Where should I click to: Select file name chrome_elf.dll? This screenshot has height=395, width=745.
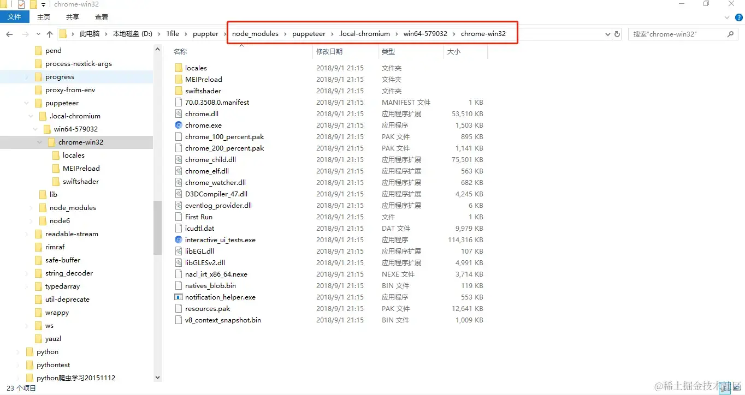click(207, 171)
